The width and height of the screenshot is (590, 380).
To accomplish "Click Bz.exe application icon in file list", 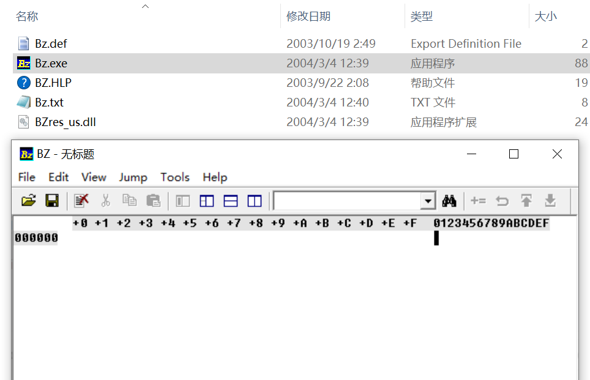I will (x=24, y=63).
